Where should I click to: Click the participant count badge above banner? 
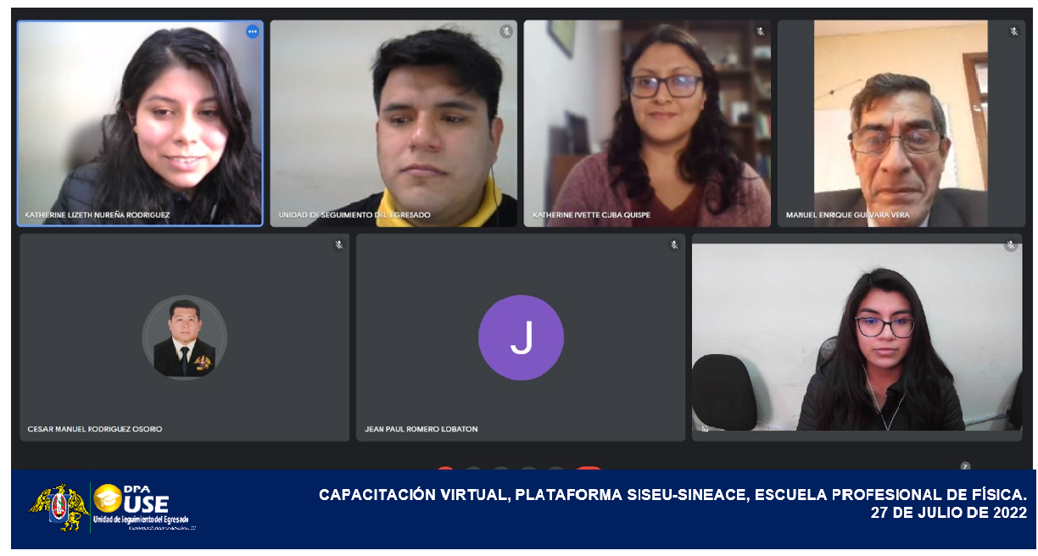pos(965,466)
